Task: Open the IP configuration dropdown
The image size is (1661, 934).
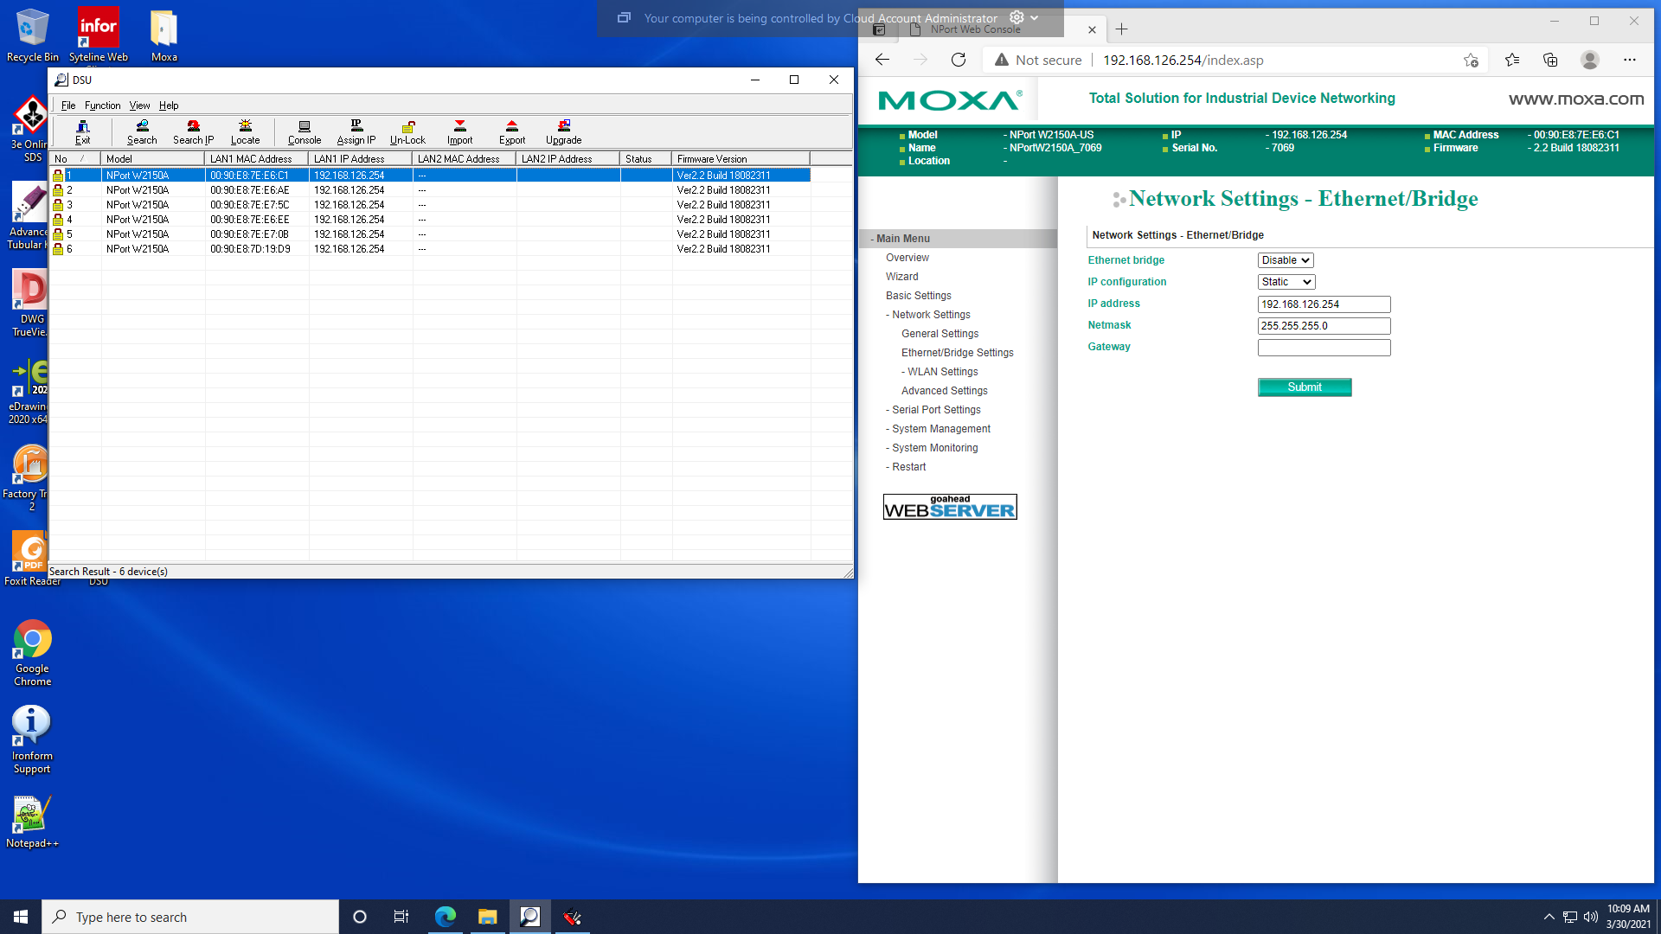Action: click(1286, 282)
